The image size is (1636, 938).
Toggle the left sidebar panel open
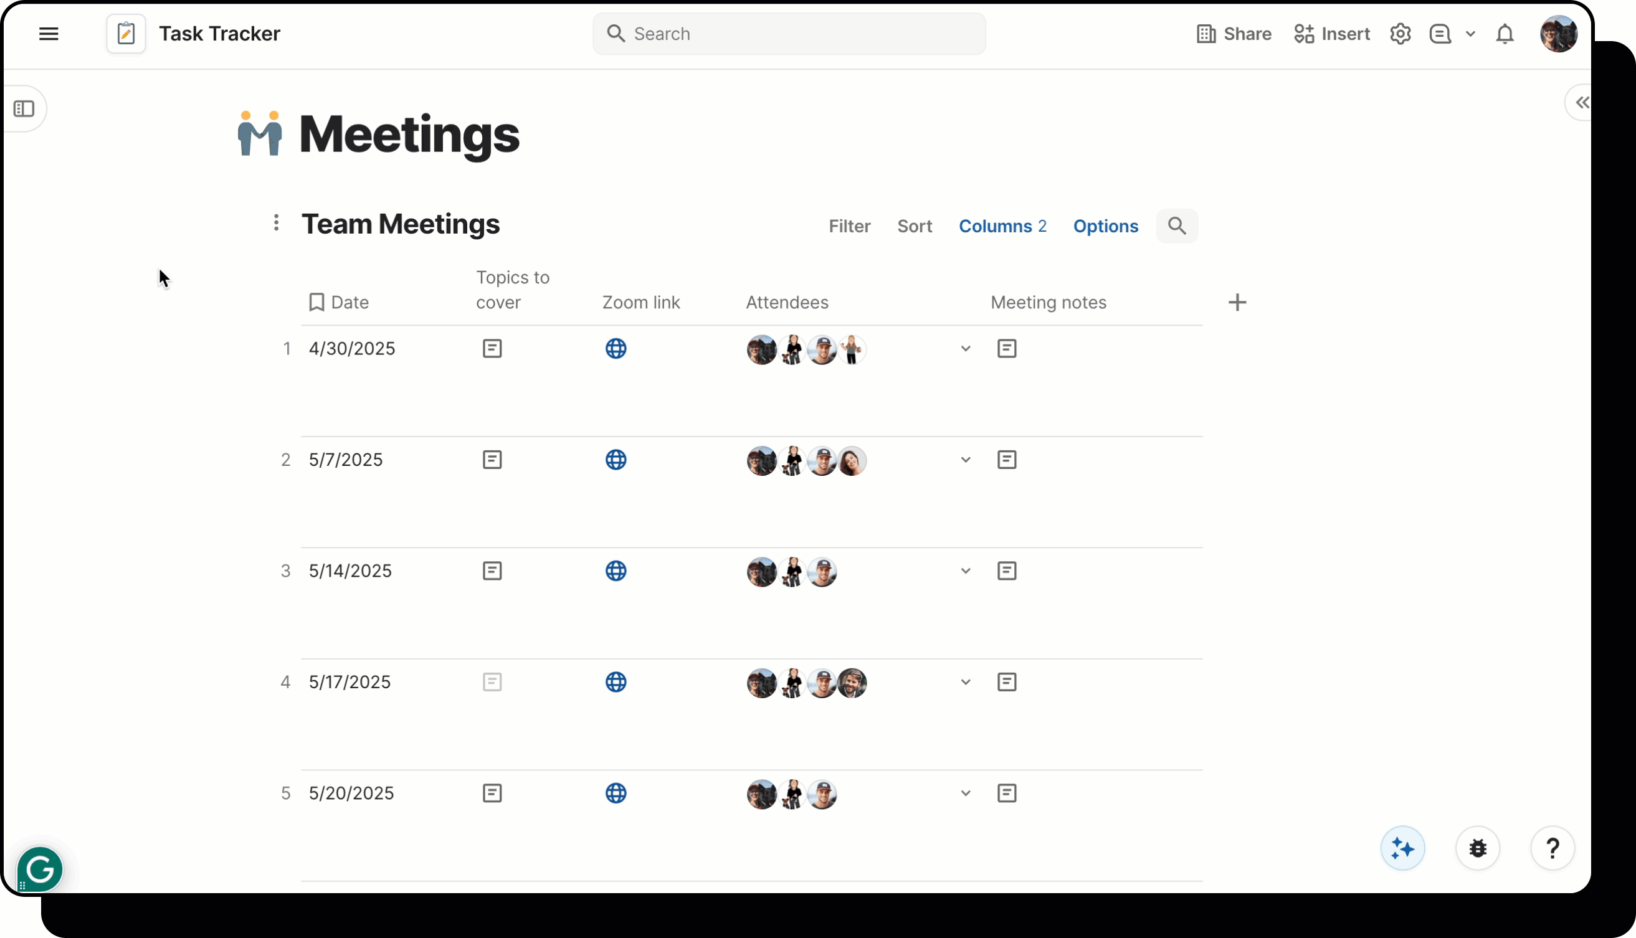[x=25, y=108]
